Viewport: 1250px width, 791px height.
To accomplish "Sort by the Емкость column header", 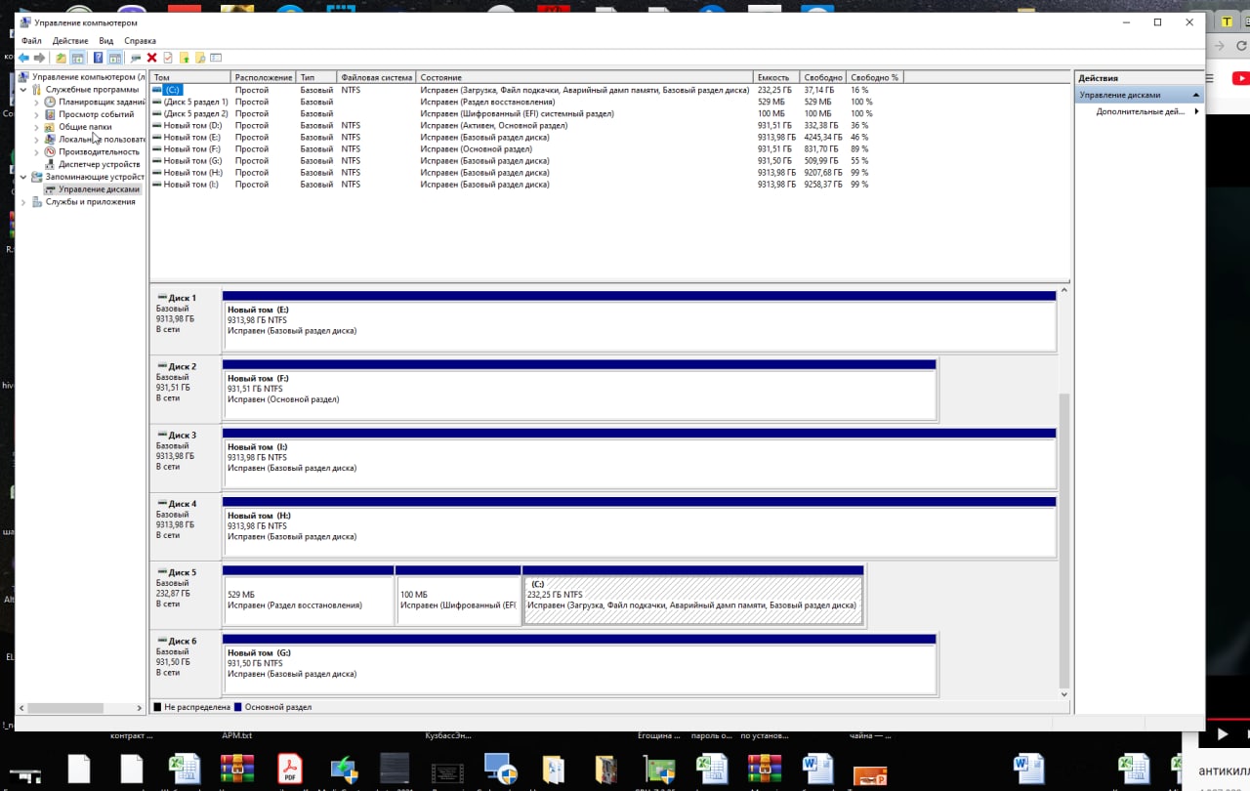I will [x=776, y=77].
